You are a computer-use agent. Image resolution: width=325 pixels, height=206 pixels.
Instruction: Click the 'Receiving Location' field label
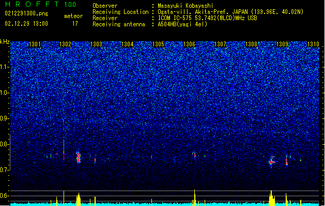point(120,12)
